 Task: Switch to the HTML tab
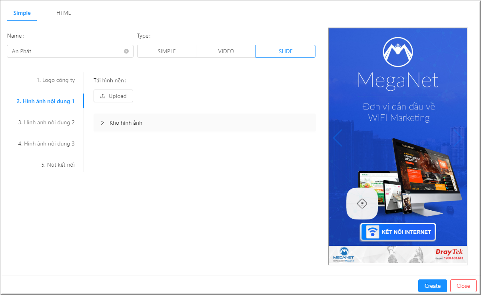point(64,13)
